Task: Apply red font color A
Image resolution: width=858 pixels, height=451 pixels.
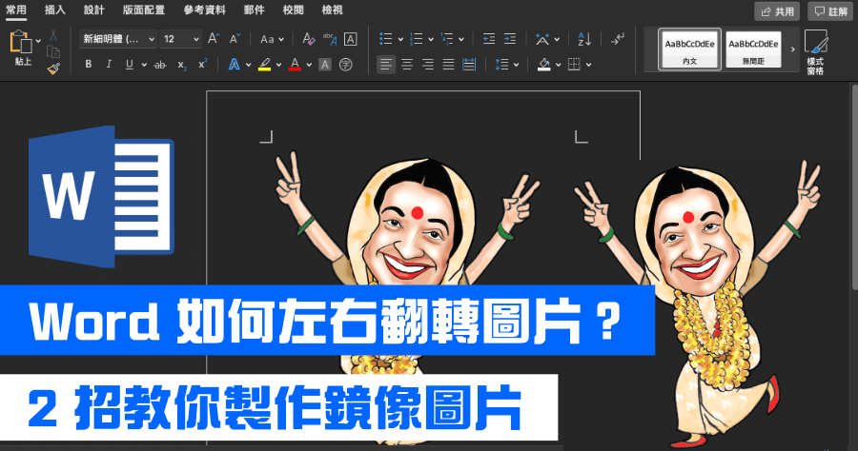Action: (295, 65)
